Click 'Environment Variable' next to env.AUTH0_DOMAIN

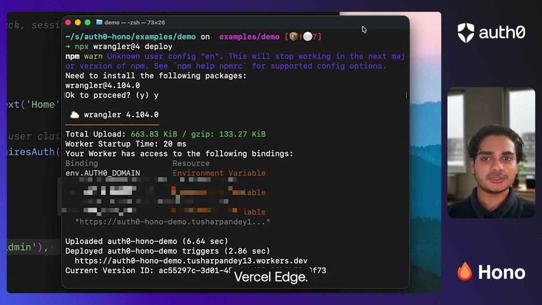tap(219, 173)
